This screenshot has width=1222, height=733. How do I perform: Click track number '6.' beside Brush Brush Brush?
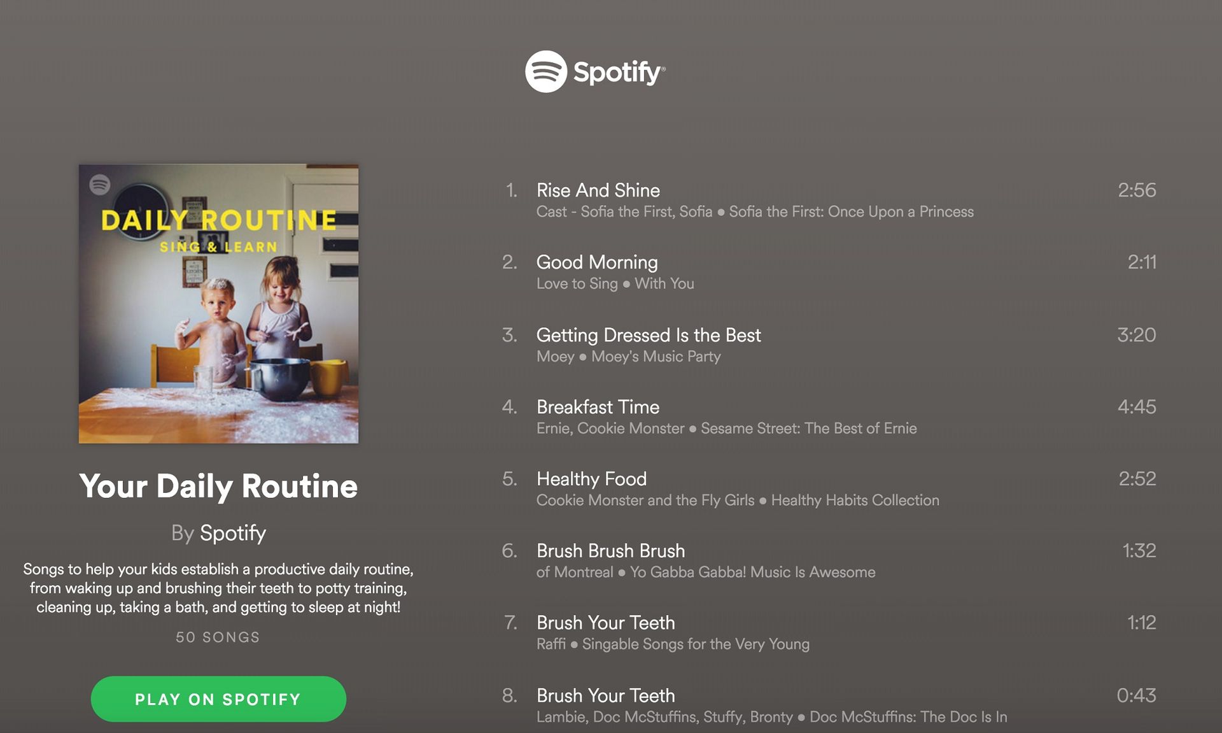point(509,551)
